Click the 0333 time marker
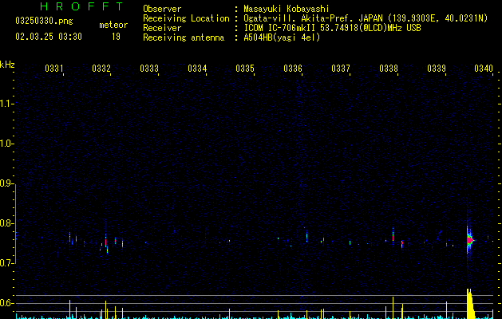Image resolution: width=502 pixels, height=319 pixels. [149, 69]
